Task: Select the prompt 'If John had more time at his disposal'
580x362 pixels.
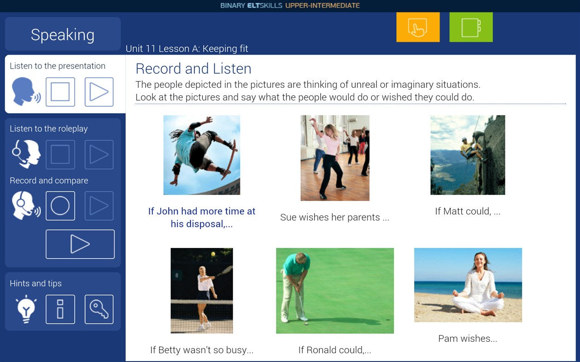Action: tap(201, 217)
